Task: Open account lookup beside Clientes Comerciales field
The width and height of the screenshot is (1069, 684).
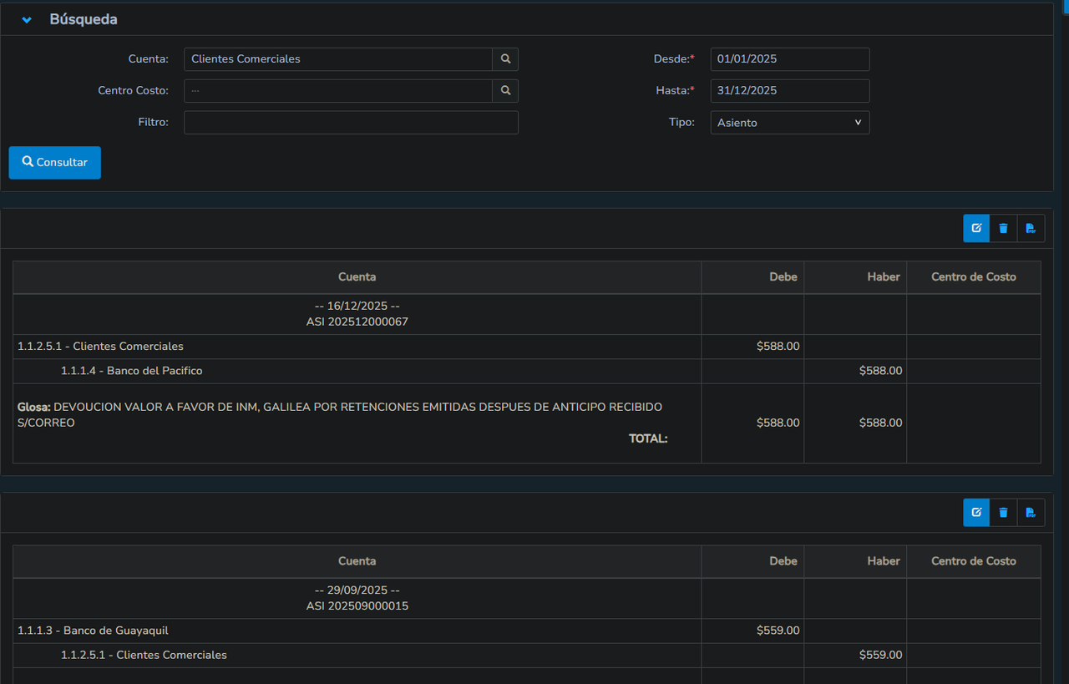Action: [x=505, y=59]
